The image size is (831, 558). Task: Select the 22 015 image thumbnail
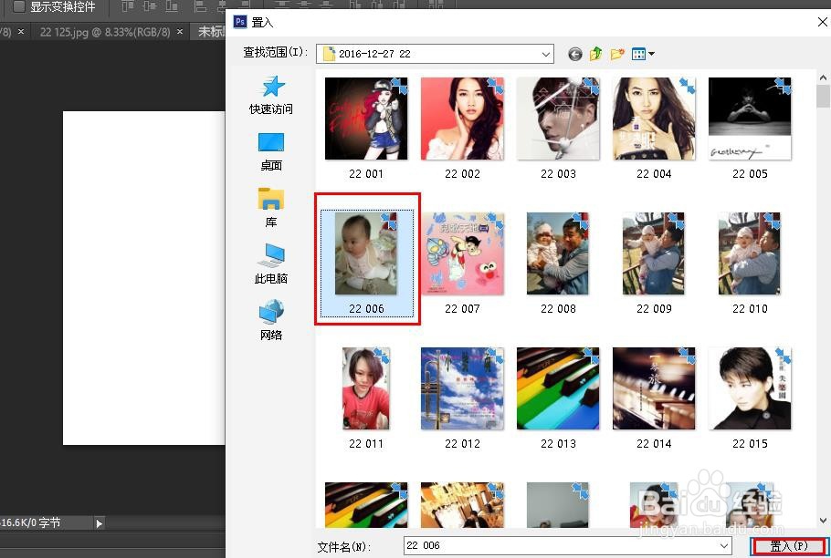[750, 388]
